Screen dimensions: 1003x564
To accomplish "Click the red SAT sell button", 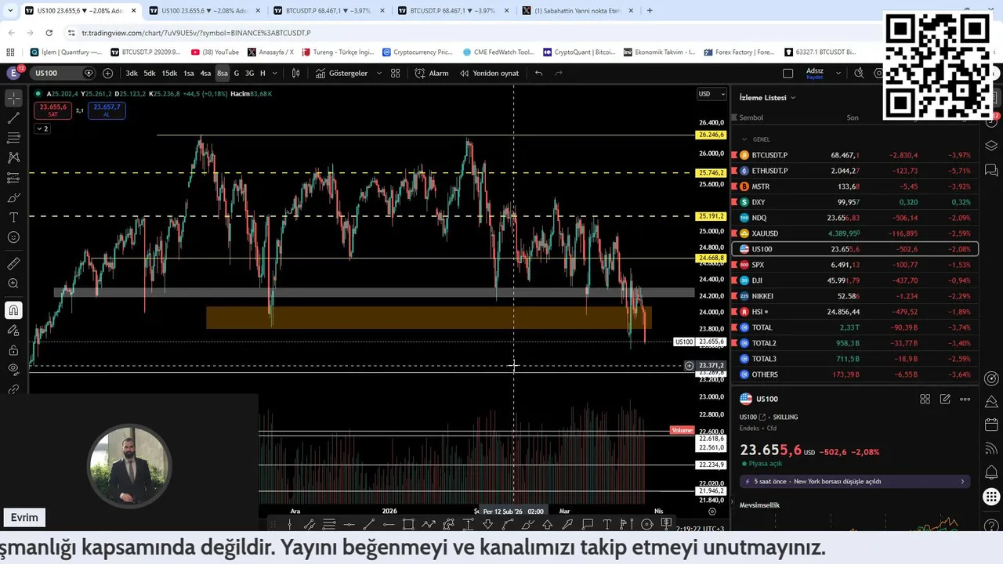I will tap(53, 110).
